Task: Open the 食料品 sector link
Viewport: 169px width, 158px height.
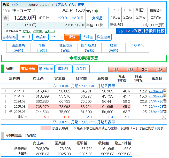Action: [x=97, y=18]
